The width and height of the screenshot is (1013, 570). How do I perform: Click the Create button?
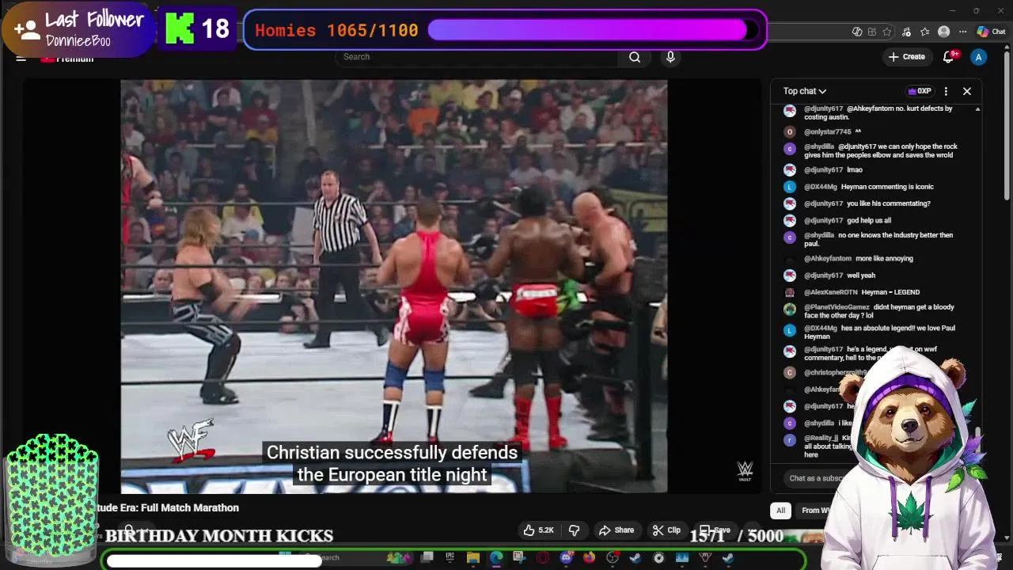(907, 57)
